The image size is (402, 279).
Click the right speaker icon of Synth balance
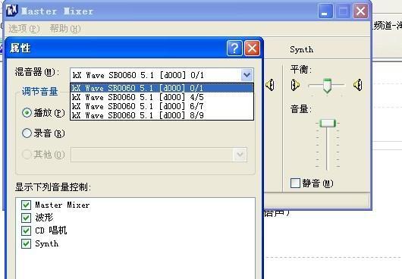tap(358, 85)
